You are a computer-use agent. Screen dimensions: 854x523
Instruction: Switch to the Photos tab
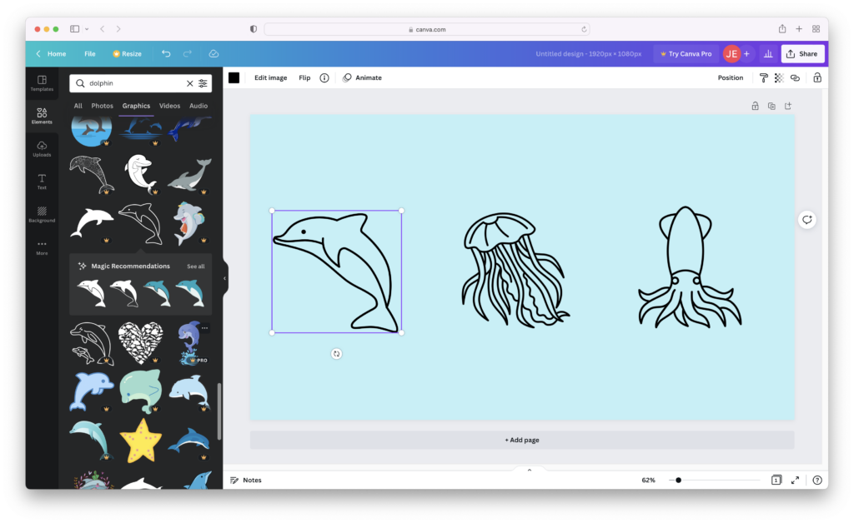coord(102,106)
